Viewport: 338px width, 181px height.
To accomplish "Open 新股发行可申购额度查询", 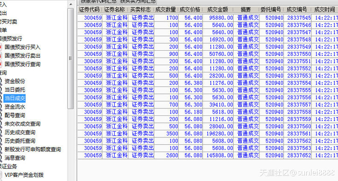I will [33, 149].
